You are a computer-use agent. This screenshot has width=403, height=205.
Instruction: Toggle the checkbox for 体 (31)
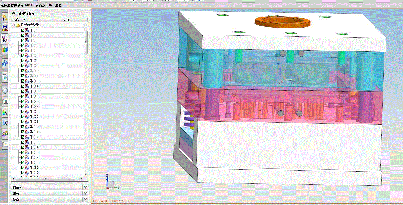pyautogui.click(x=23, y=132)
